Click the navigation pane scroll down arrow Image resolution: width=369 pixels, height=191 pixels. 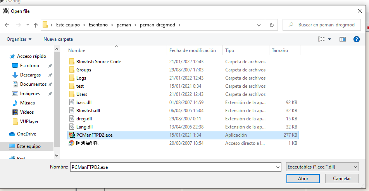57,155
